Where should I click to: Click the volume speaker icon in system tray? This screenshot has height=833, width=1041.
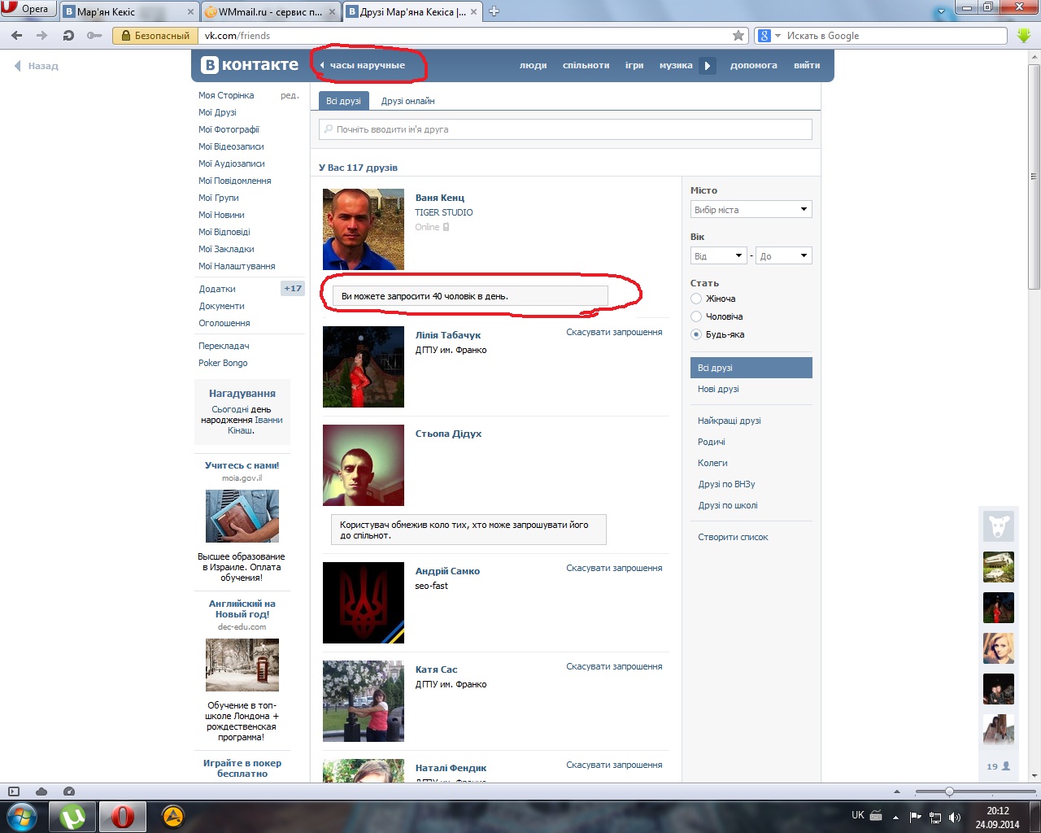coord(955,818)
